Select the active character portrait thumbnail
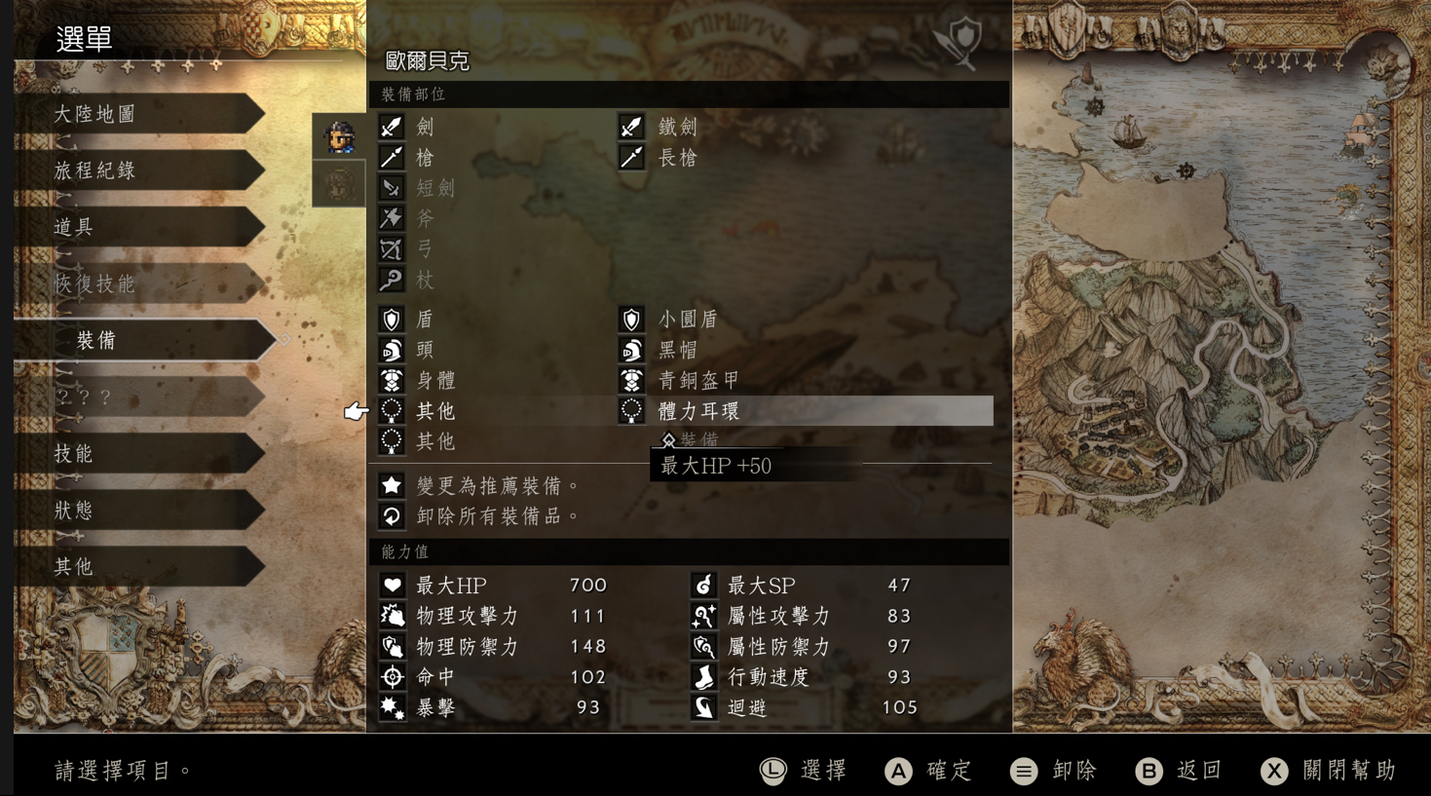 (x=339, y=136)
